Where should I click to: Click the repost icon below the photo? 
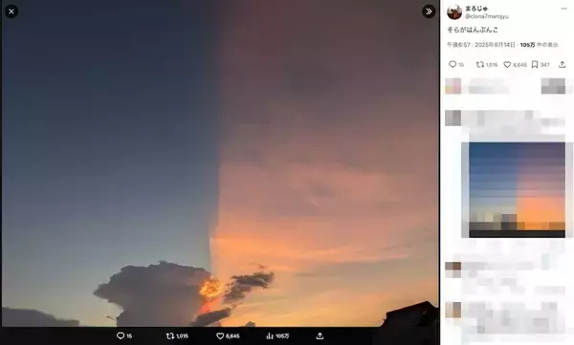pos(170,335)
